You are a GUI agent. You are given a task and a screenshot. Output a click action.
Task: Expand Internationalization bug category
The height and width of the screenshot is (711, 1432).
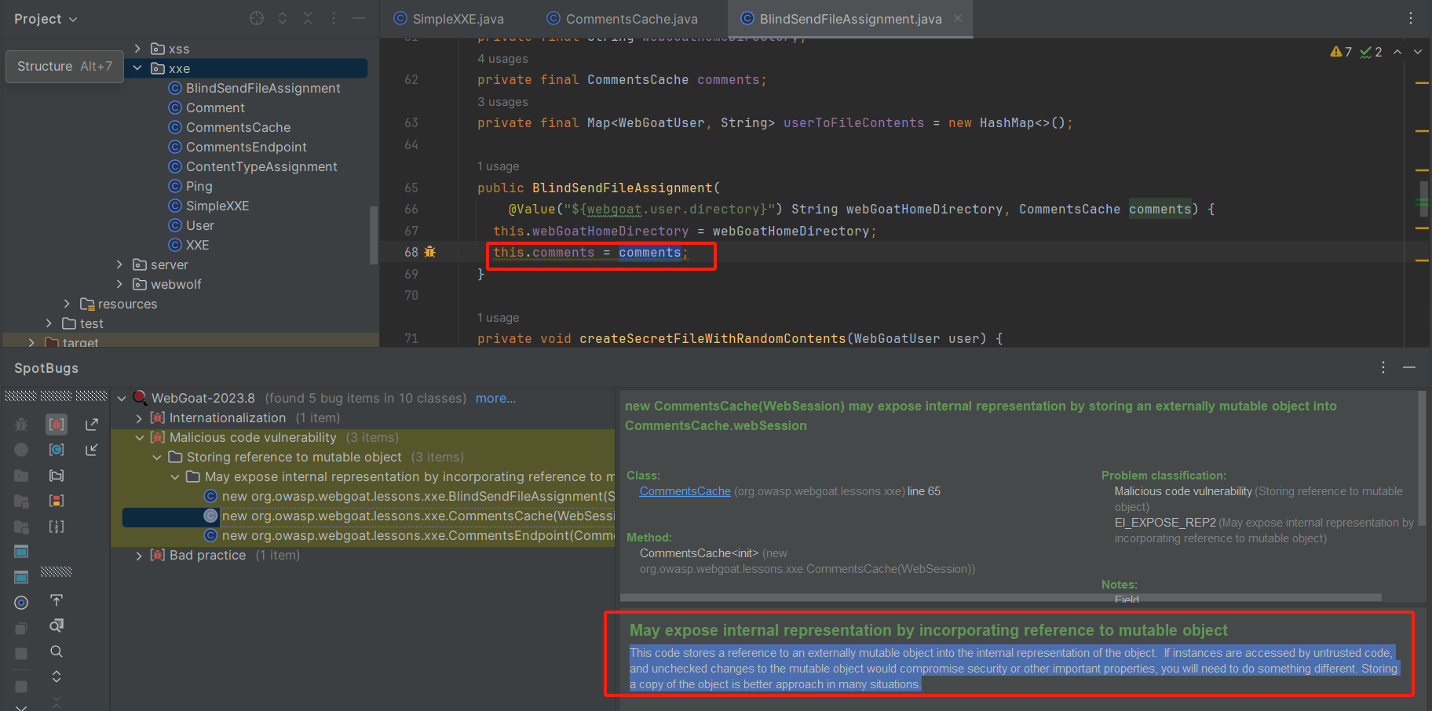click(x=139, y=417)
